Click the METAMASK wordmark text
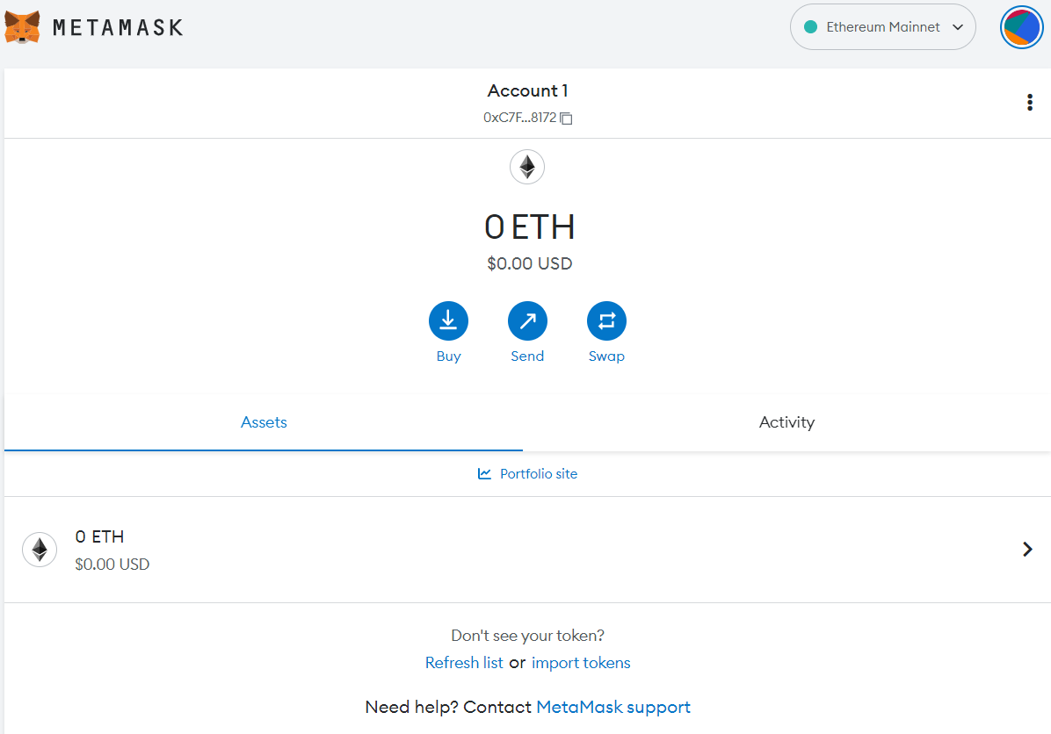Image resolution: width=1051 pixels, height=734 pixels. (x=118, y=27)
